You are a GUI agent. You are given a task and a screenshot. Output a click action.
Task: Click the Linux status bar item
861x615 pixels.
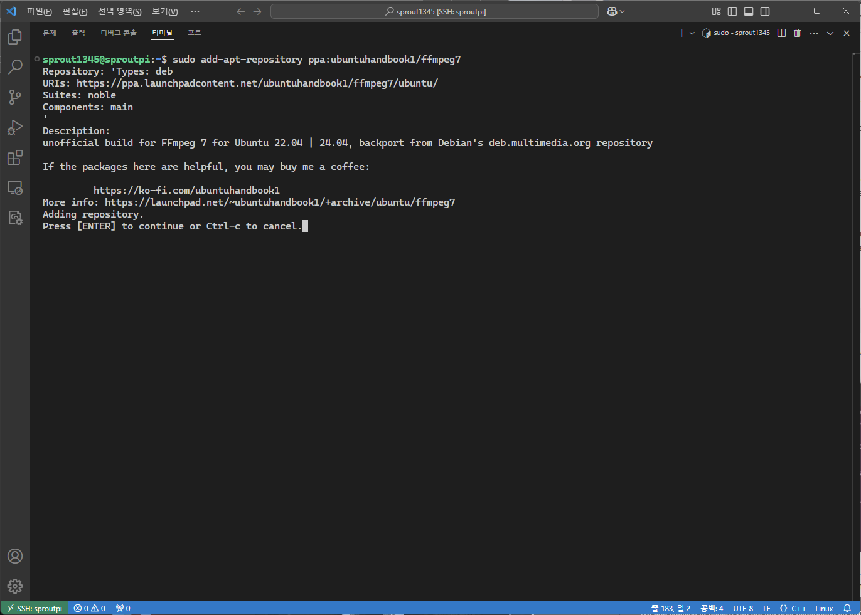click(824, 608)
